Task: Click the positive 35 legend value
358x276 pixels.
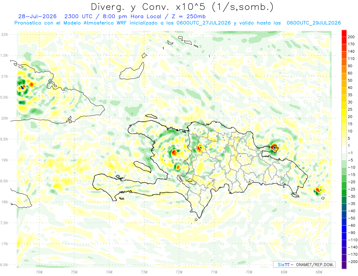Action: 350,95
